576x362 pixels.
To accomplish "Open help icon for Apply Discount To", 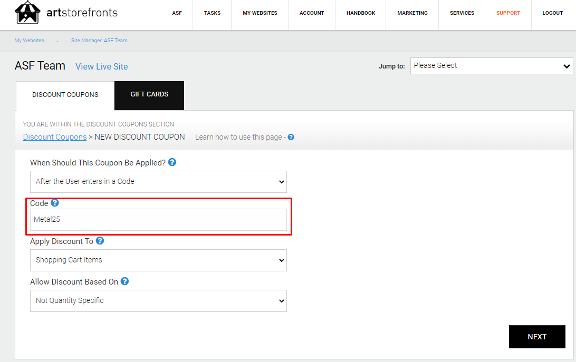I will click(x=100, y=240).
